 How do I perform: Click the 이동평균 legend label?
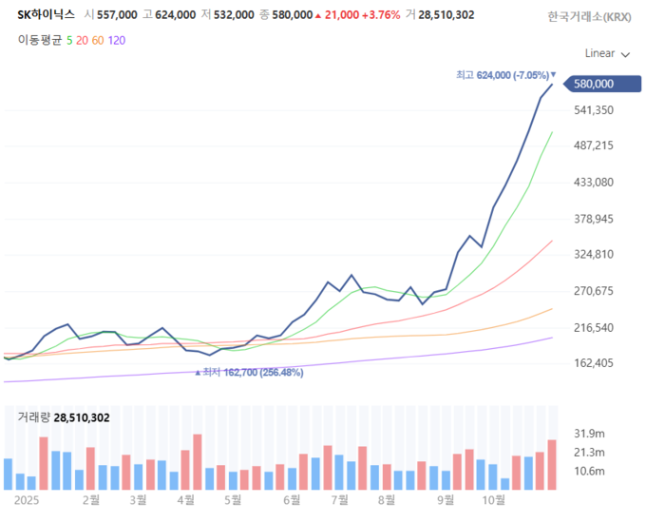click(x=40, y=40)
